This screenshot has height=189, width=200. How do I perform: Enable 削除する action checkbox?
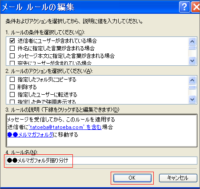(x=12, y=87)
